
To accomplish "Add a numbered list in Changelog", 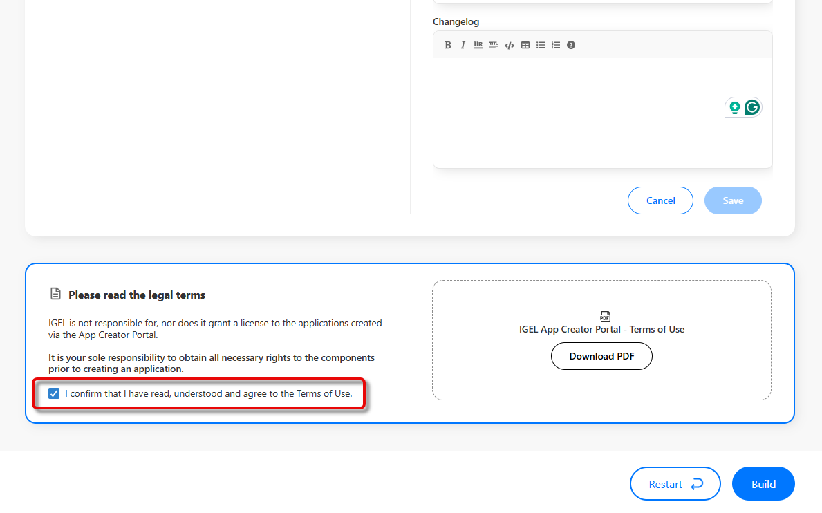I will (556, 45).
